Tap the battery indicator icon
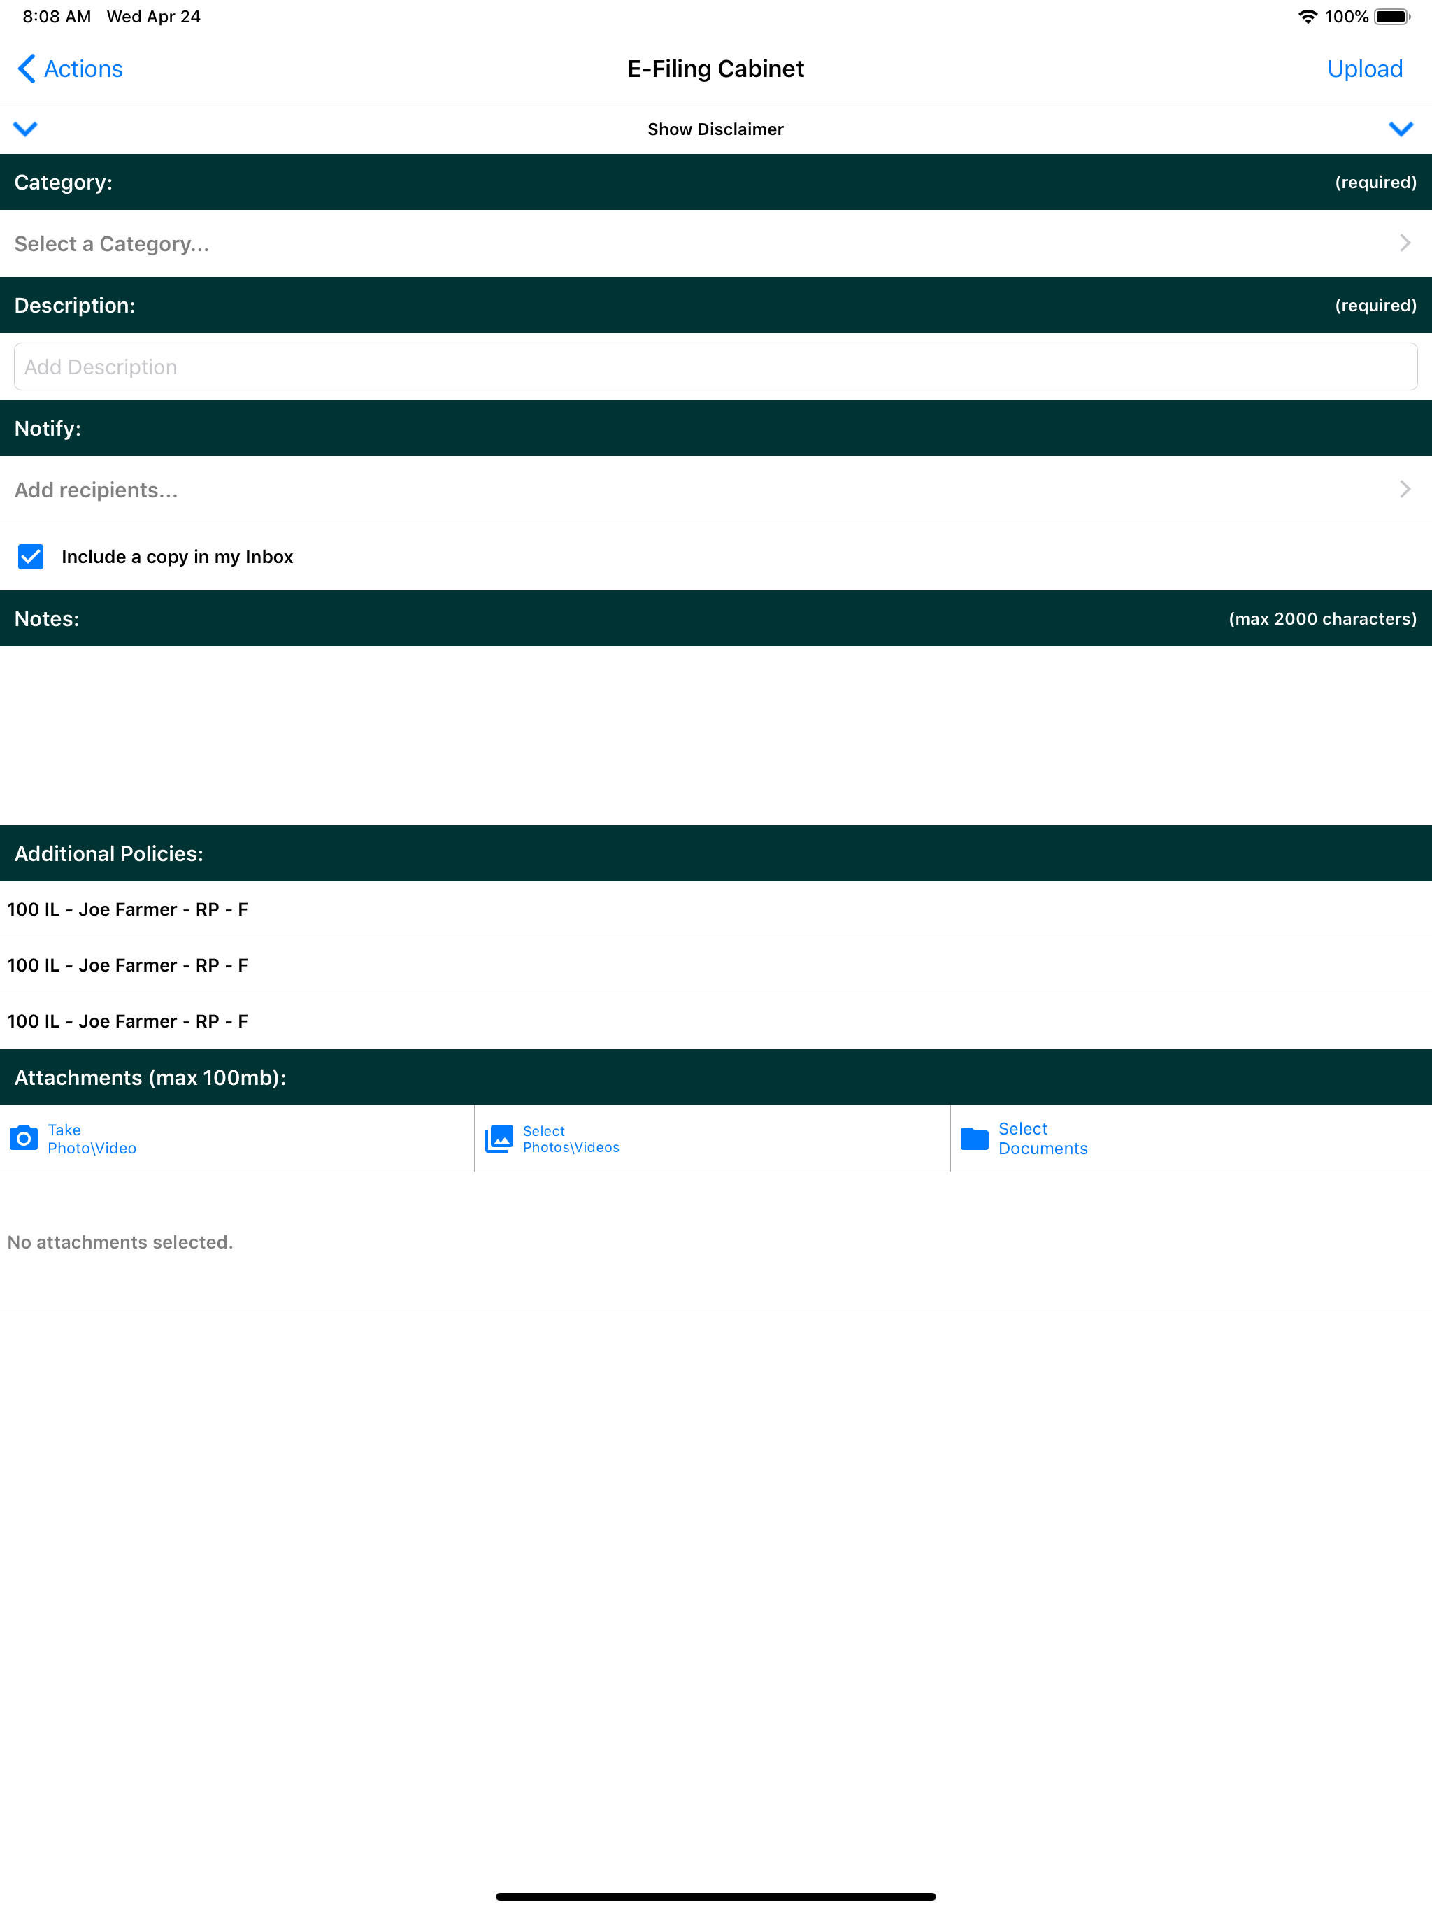The width and height of the screenshot is (1432, 1911). pyautogui.click(x=1391, y=16)
